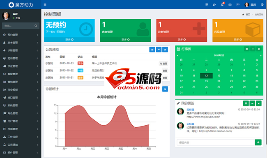The height and width of the screenshot is (158, 267).
Task: Click 更多 on the red 诊断管理 card
Action: [182, 40]
